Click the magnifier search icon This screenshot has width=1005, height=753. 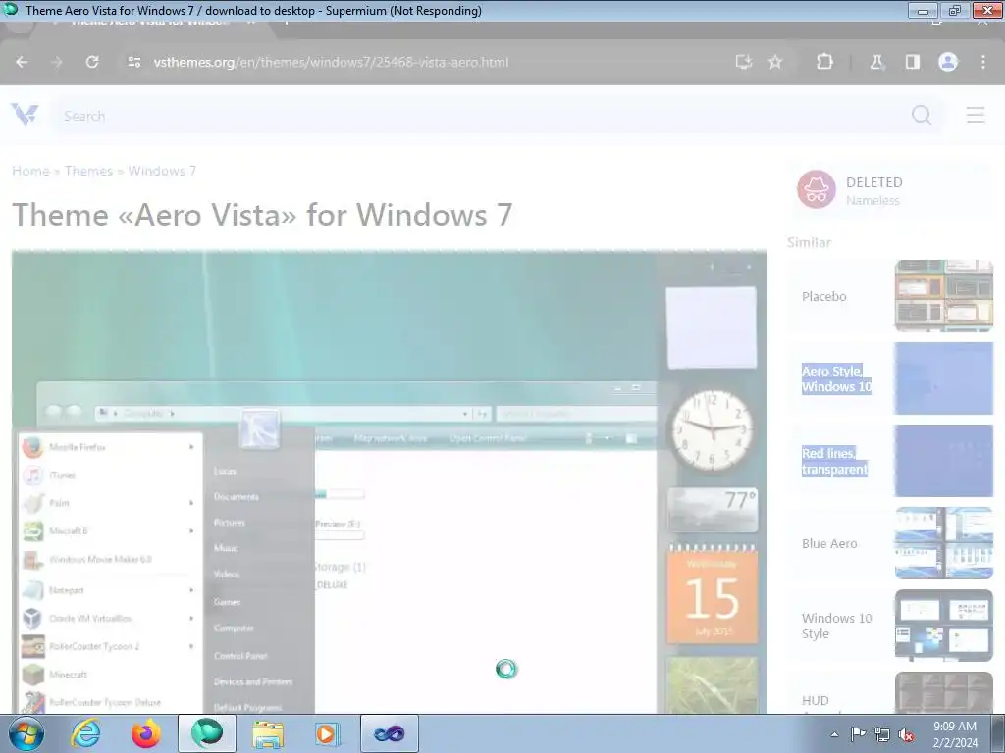click(x=922, y=116)
